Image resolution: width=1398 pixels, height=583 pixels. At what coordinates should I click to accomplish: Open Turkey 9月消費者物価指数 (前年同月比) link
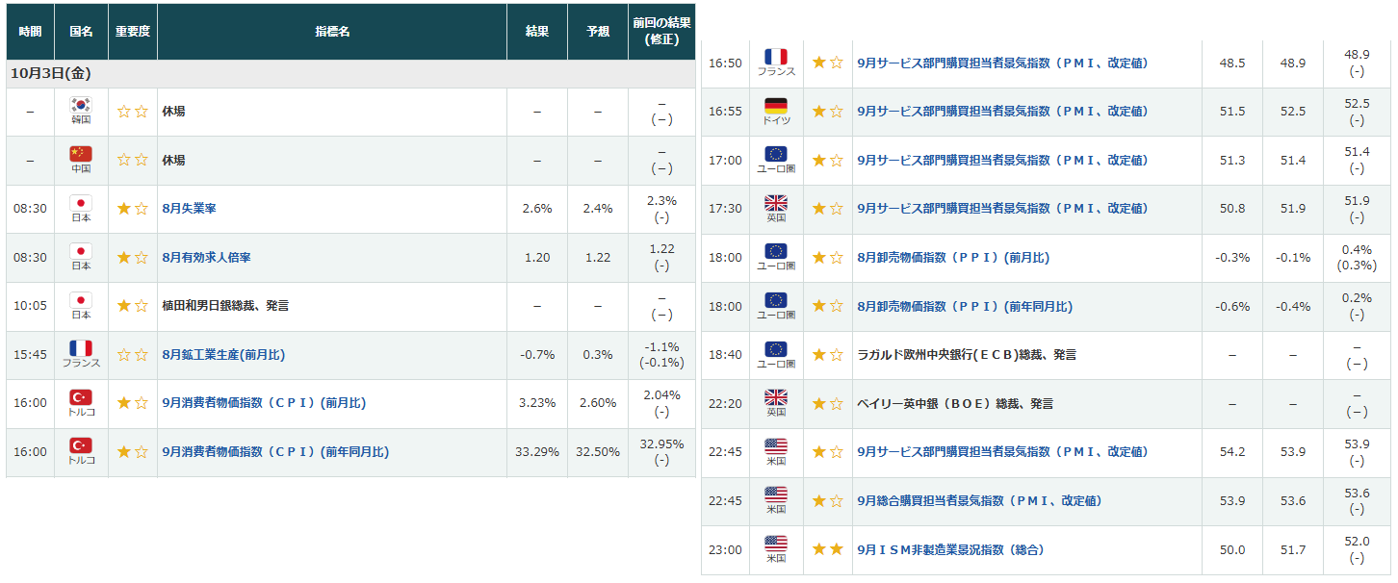[x=275, y=452]
